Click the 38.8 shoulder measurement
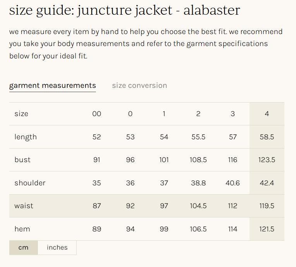The height and width of the screenshot is (267, 296). (198, 183)
